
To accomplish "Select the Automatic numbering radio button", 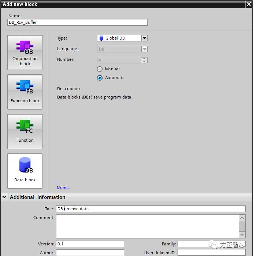I will pos(100,78).
